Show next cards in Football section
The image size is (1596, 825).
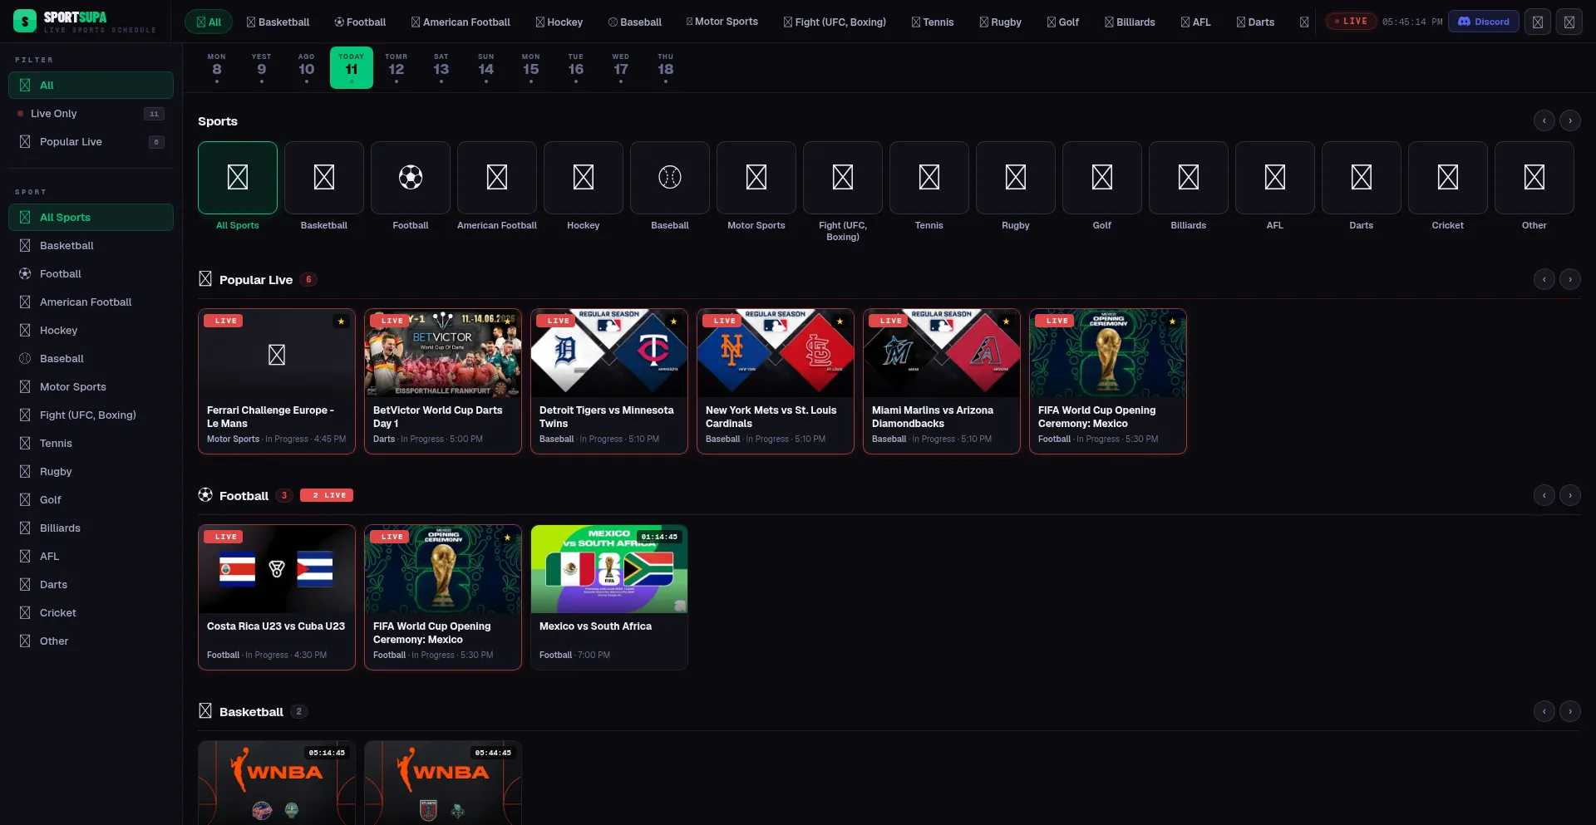coord(1570,495)
